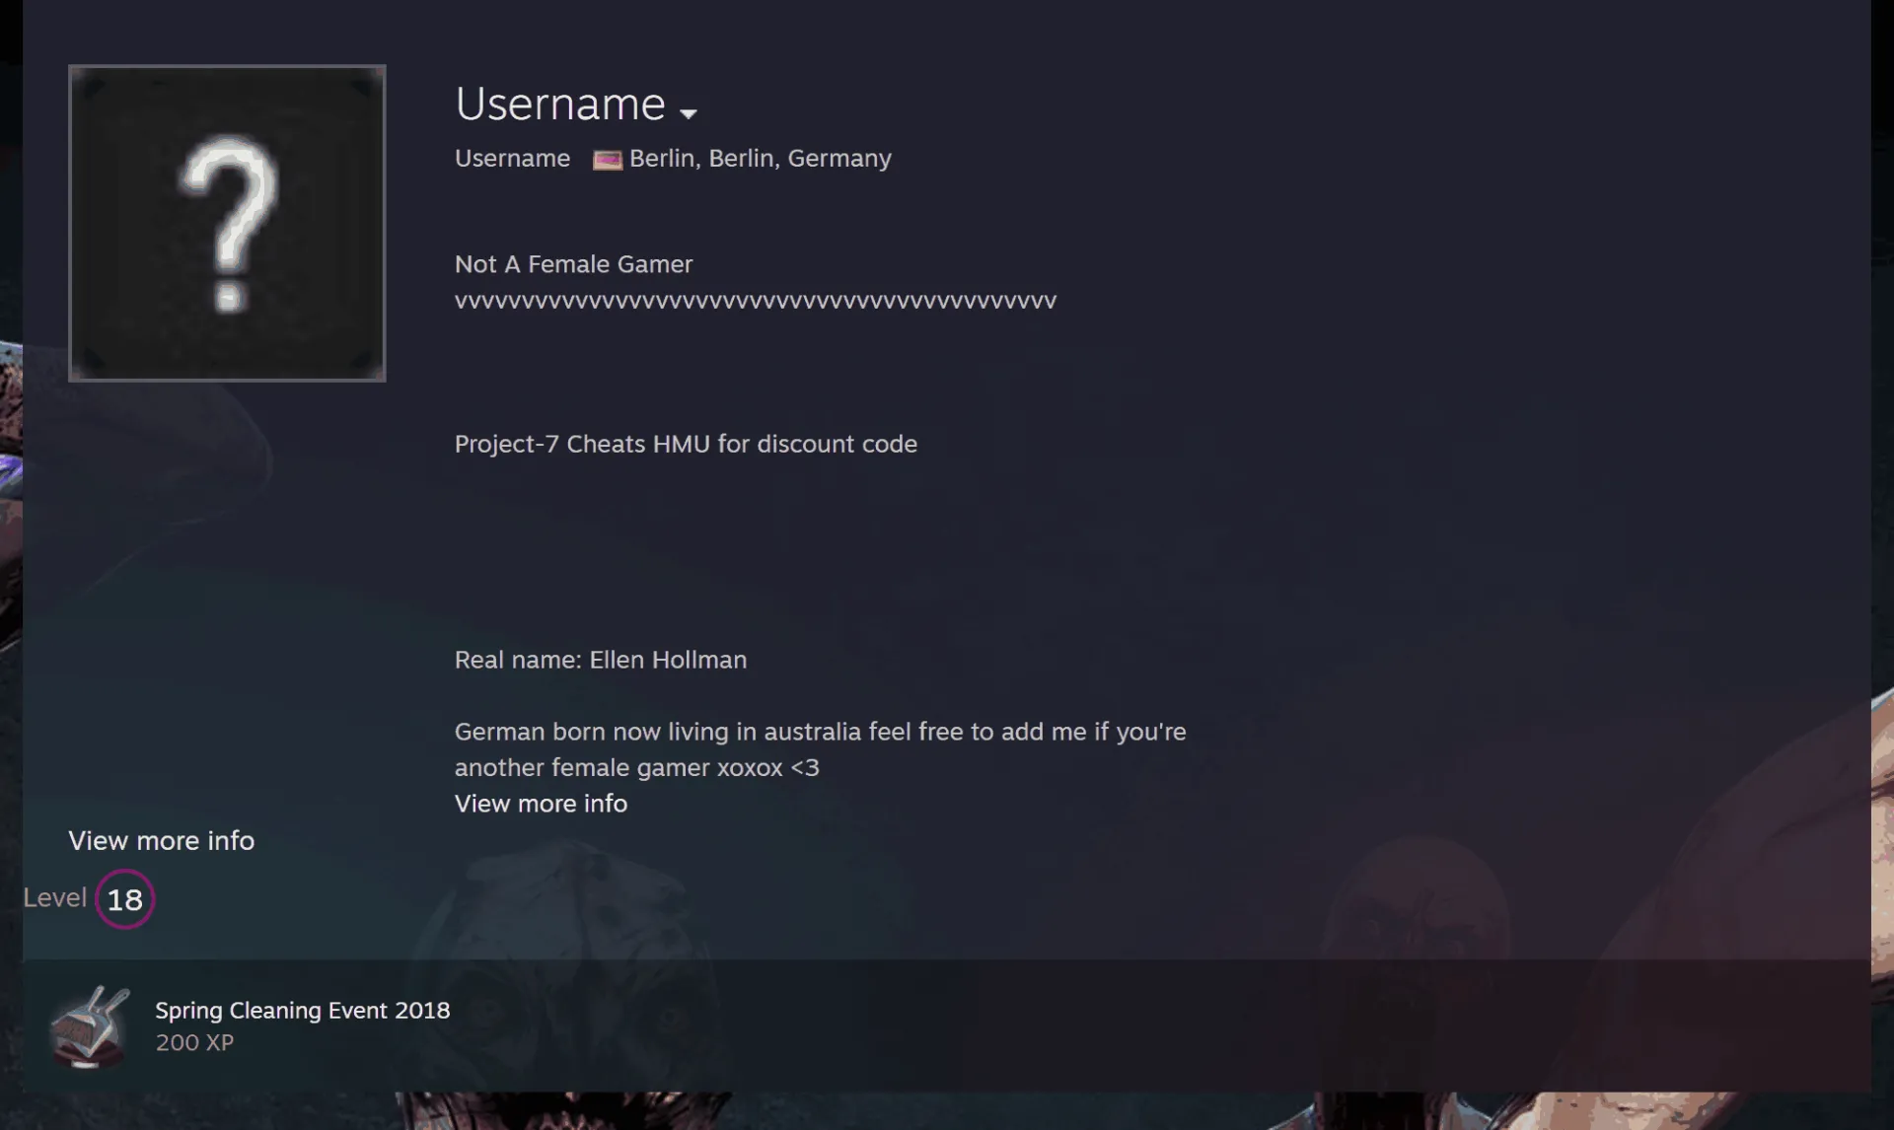The height and width of the screenshot is (1130, 1894).
Task: Click the country flag icon beside Berlin
Action: 607,160
